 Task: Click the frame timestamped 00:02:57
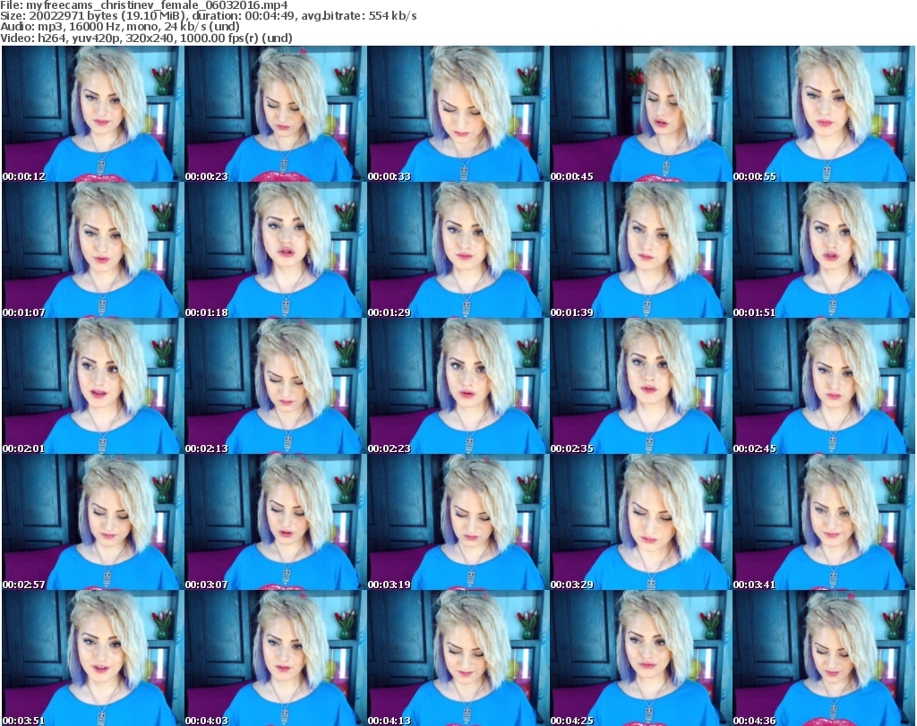(x=92, y=522)
